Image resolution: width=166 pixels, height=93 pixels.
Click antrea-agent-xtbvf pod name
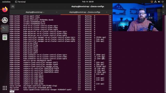(x=31, y=16)
